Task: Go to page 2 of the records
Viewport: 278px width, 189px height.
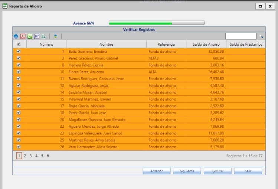Action: 25,156
